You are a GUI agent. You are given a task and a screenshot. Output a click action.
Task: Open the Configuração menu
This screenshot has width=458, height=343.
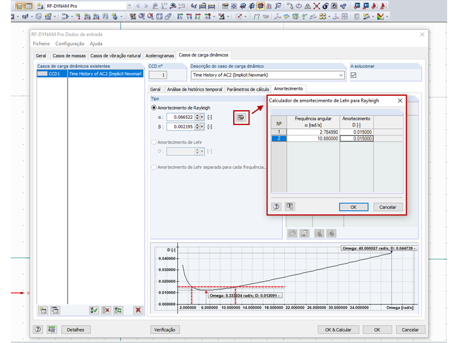[x=70, y=43]
